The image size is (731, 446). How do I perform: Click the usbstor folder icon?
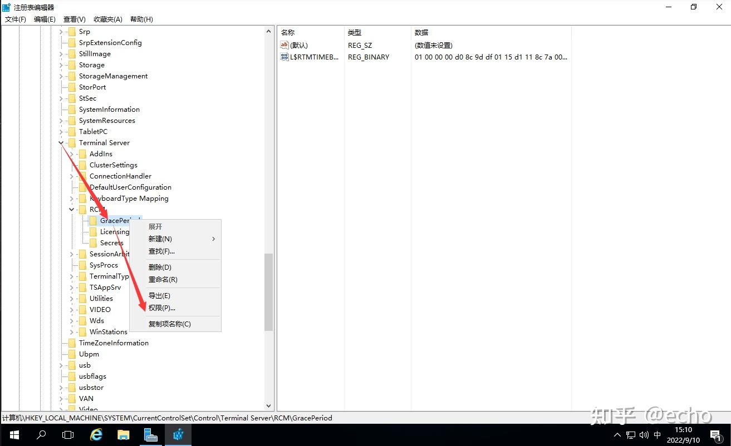pyautogui.click(x=73, y=387)
